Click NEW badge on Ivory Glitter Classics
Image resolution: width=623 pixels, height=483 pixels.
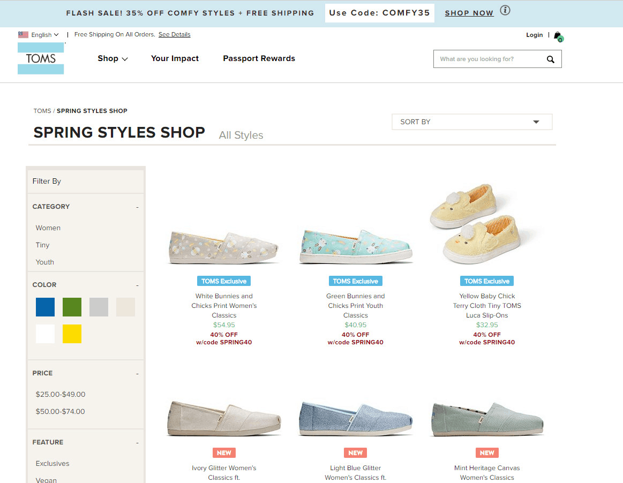(224, 453)
